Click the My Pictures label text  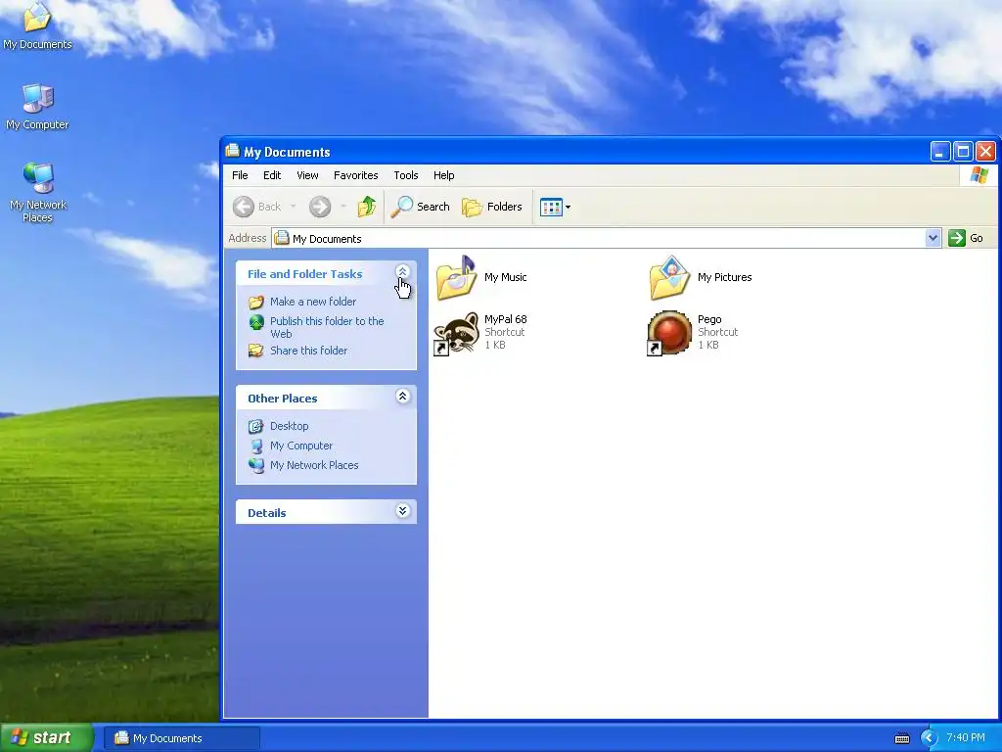725,277
